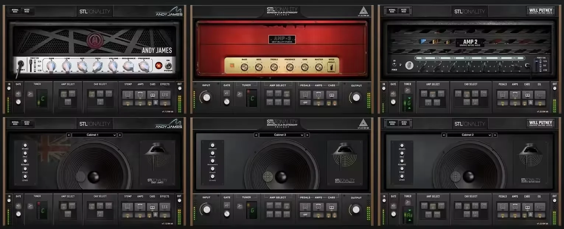564x229 pixels.
Task: Click Master knob on Trilogy Amp-3
Action: pos(319,67)
